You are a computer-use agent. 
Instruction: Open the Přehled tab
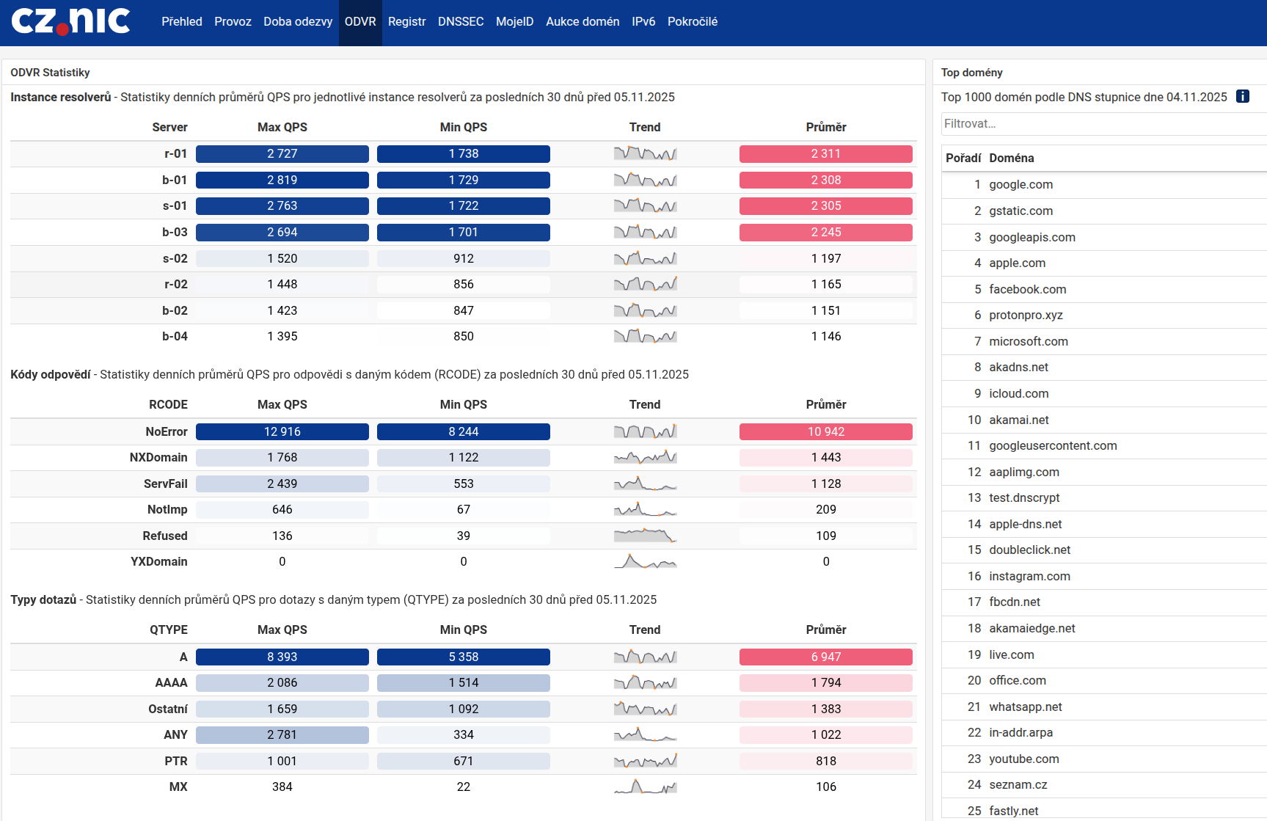pos(182,22)
